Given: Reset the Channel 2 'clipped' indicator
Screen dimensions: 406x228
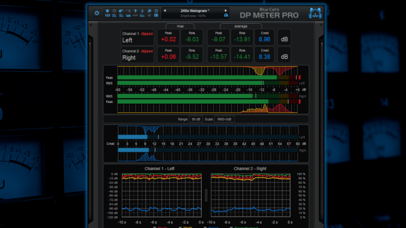Looking at the screenshot, I should (147, 51).
